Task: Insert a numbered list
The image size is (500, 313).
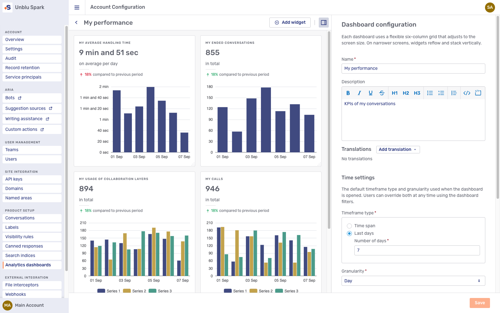Action: (441, 93)
